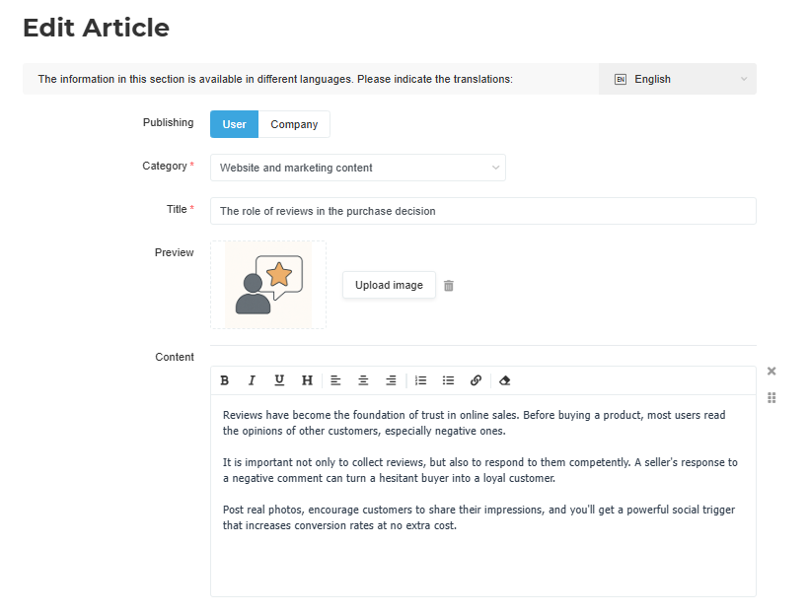808x614 pixels.
Task: Insert a heading with H icon
Action: [x=307, y=380]
